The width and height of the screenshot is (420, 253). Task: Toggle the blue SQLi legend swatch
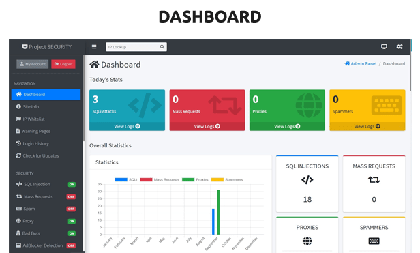point(121,179)
